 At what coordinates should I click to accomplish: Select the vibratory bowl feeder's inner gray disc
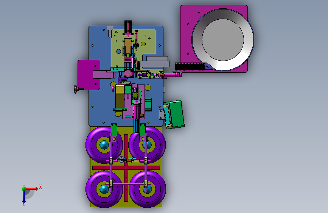coord(223,40)
